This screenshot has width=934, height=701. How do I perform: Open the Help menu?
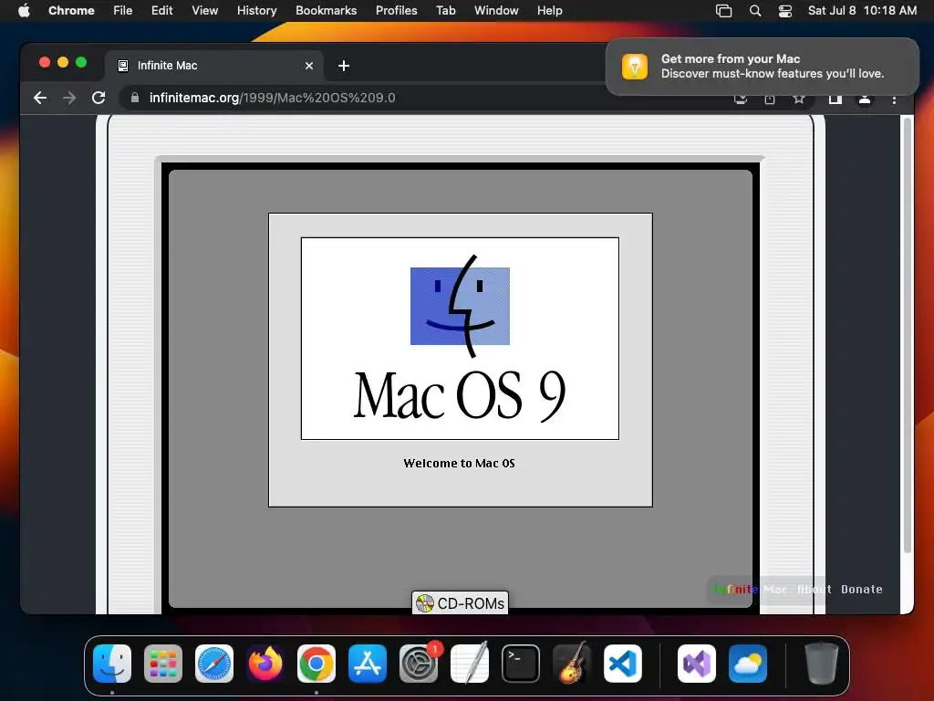coord(549,10)
